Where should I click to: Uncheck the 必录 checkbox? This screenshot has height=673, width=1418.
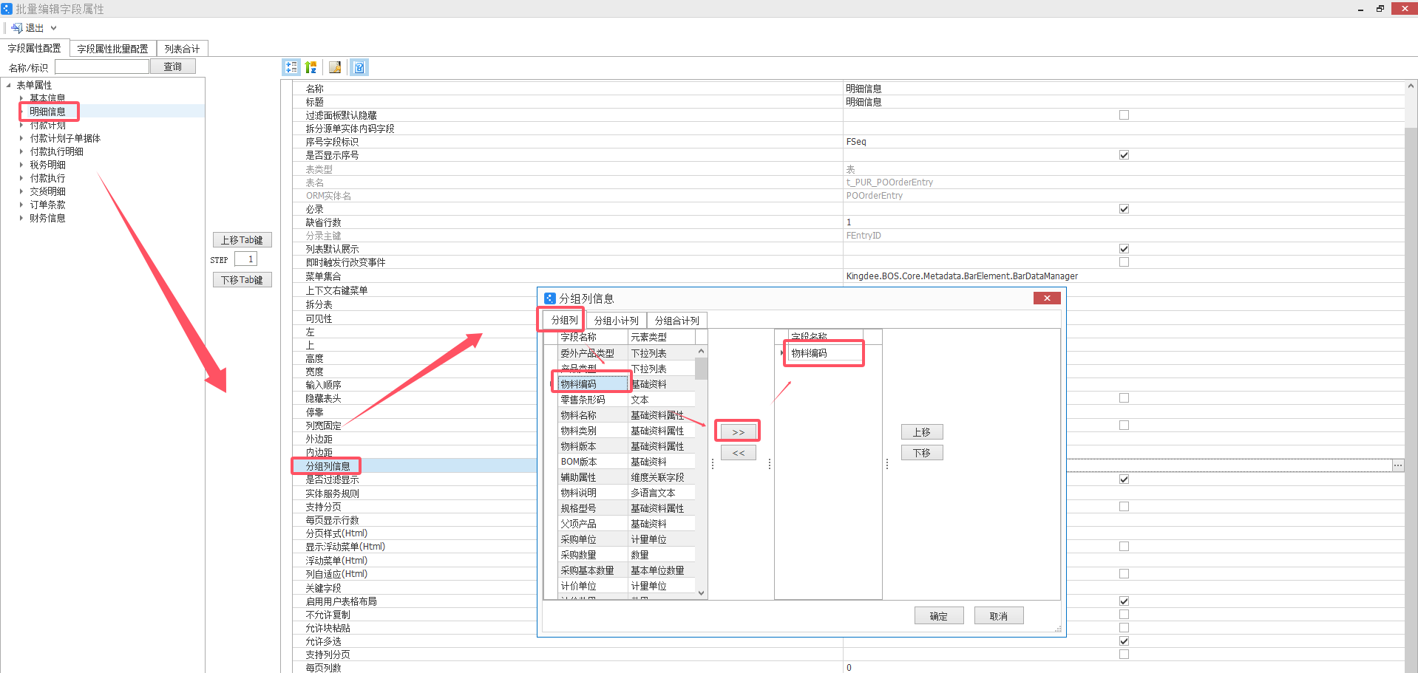pyautogui.click(x=1124, y=209)
